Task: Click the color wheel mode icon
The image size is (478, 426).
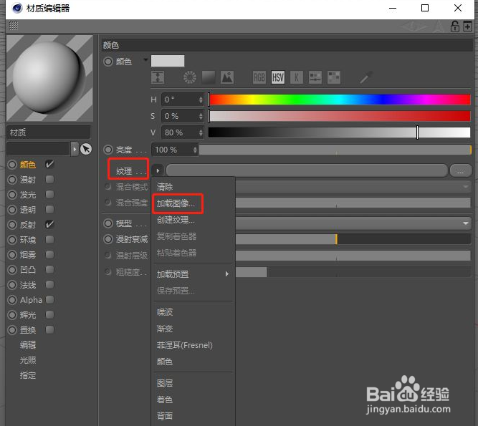Action: 190,77
